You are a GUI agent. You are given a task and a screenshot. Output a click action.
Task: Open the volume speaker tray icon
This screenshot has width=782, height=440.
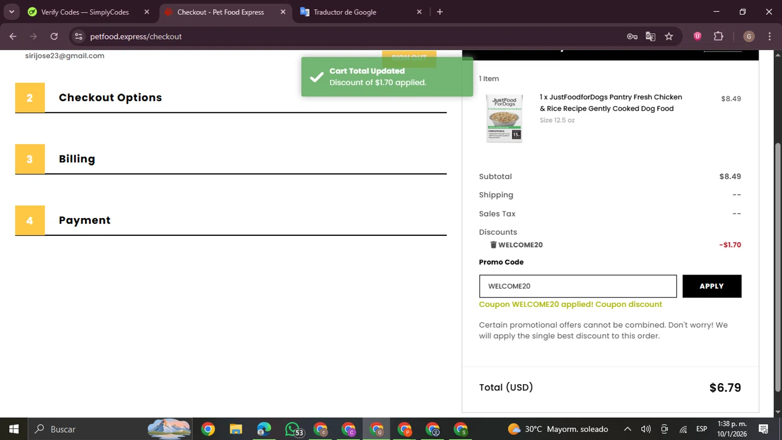click(x=646, y=429)
